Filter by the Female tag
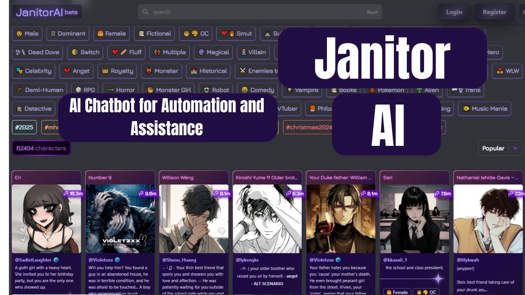Viewport: 525px width, 295px height. [x=112, y=34]
